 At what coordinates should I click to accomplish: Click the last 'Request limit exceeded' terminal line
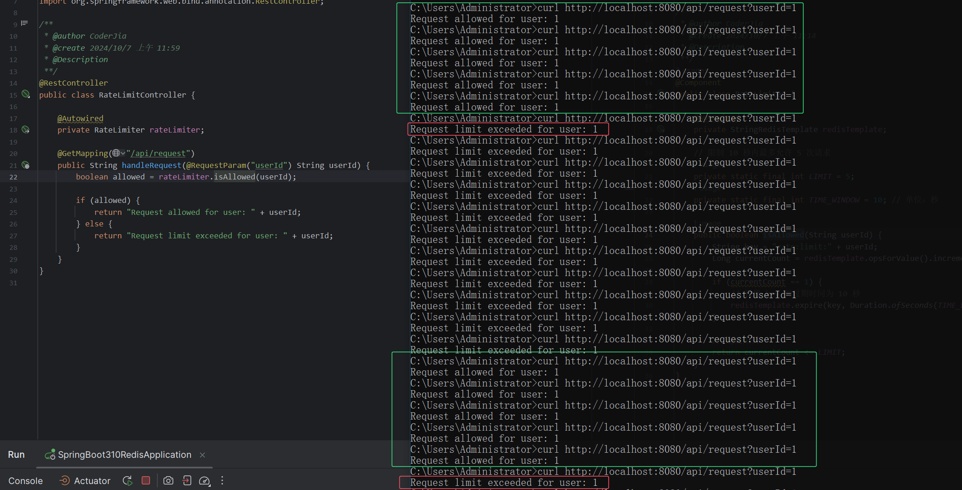[x=504, y=483]
